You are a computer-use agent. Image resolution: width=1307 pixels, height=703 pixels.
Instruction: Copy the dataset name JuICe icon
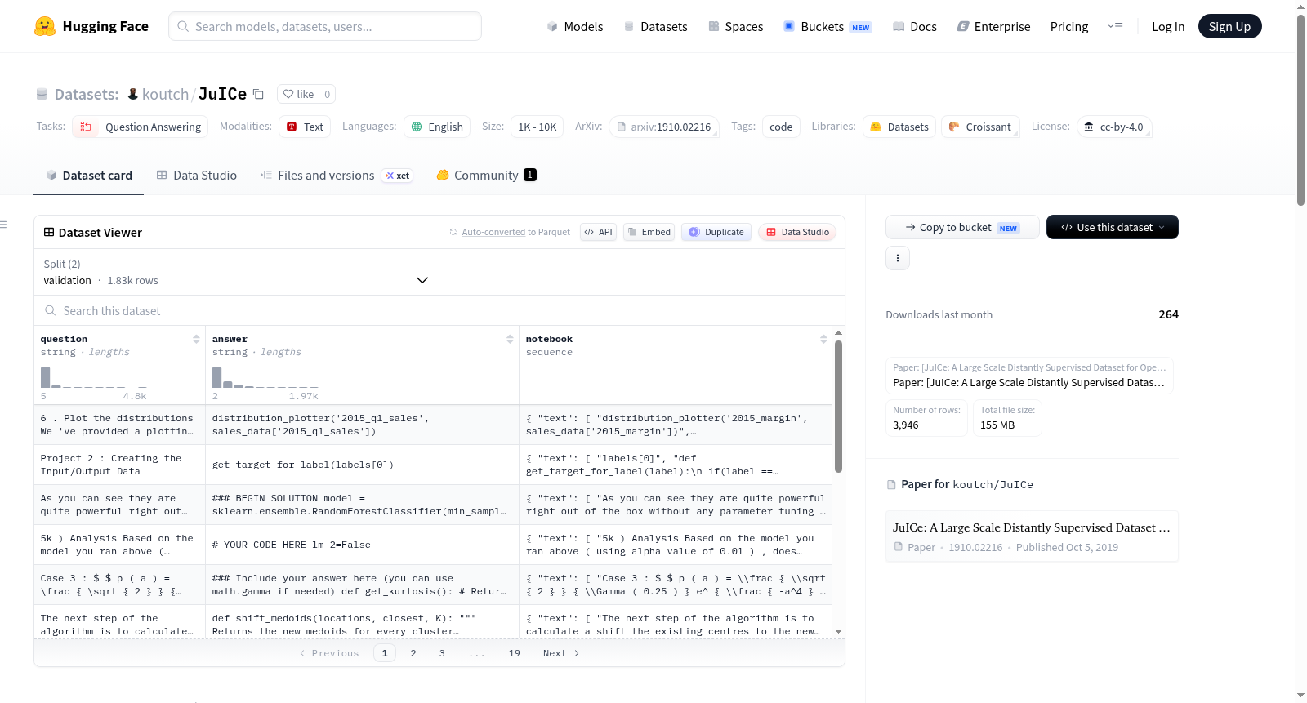point(258,94)
